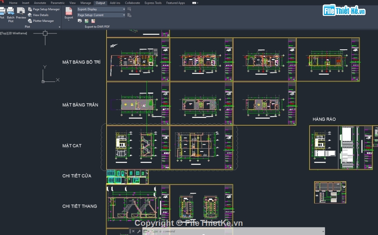Open the Annotate ribbon tab
The height and width of the screenshot is (235, 378).
(40, 3)
